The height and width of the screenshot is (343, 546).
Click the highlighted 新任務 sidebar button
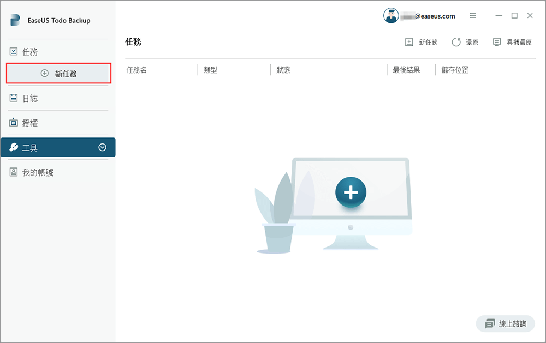coord(58,73)
